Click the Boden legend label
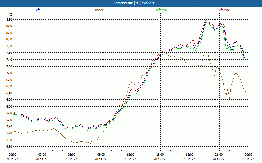Viewport: 262px width, 163px height. [x=99, y=10]
